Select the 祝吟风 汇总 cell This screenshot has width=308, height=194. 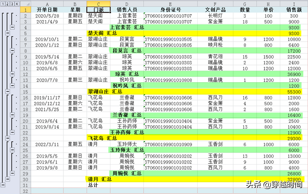pos(127,86)
